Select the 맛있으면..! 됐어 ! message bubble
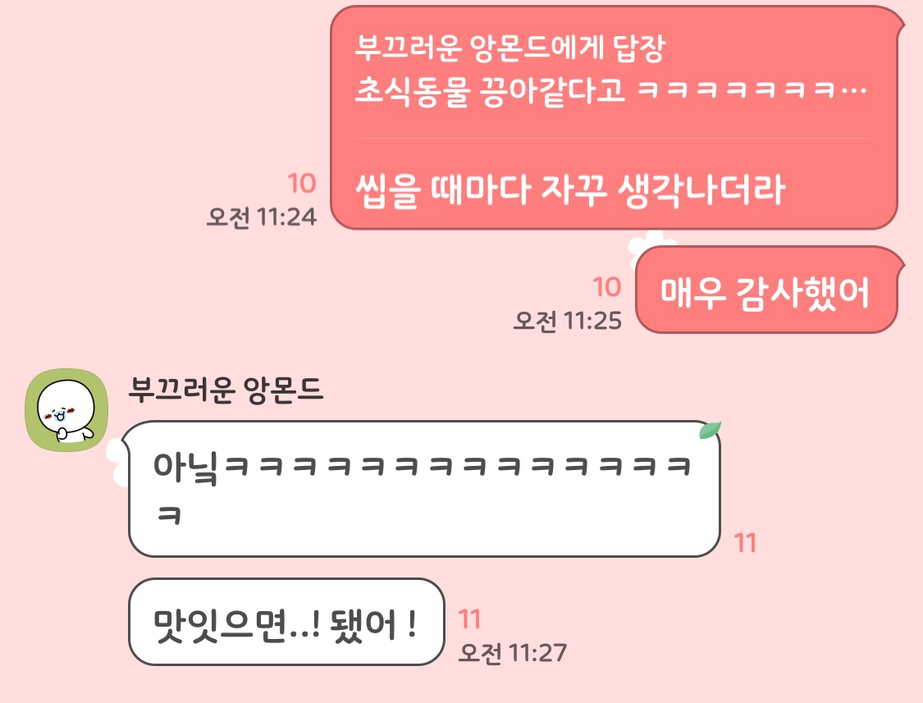The image size is (923, 703). point(286,623)
